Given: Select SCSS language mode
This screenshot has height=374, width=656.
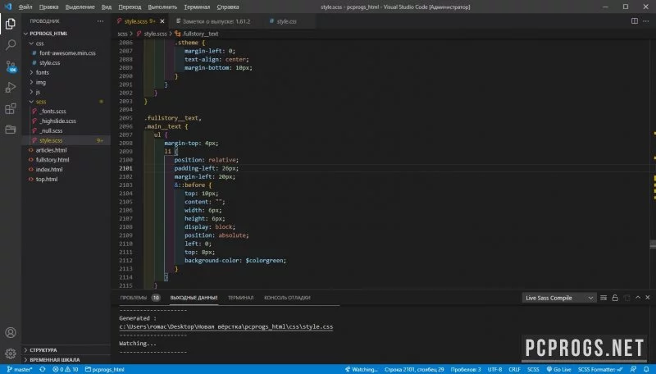Looking at the screenshot, I should [x=533, y=369].
